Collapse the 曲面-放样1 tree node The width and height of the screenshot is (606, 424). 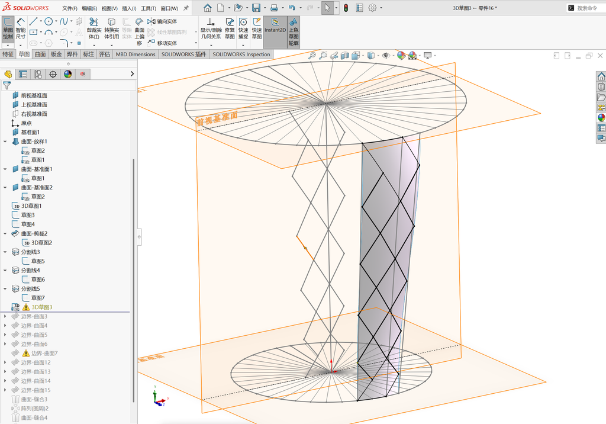tap(5, 142)
